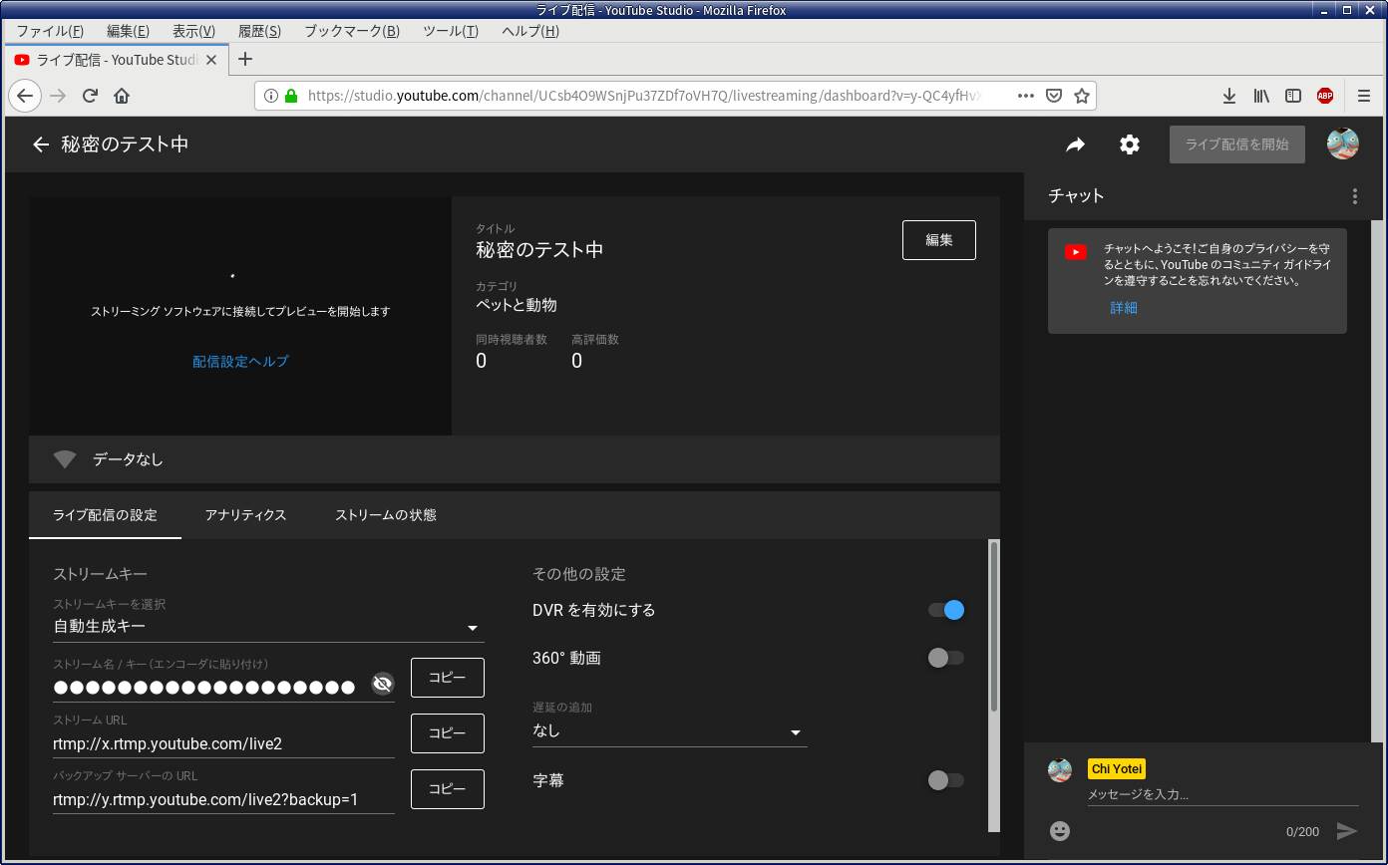1388x865 pixels.
Task: Open the ブックマーク(B) menu
Action: click(x=352, y=31)
